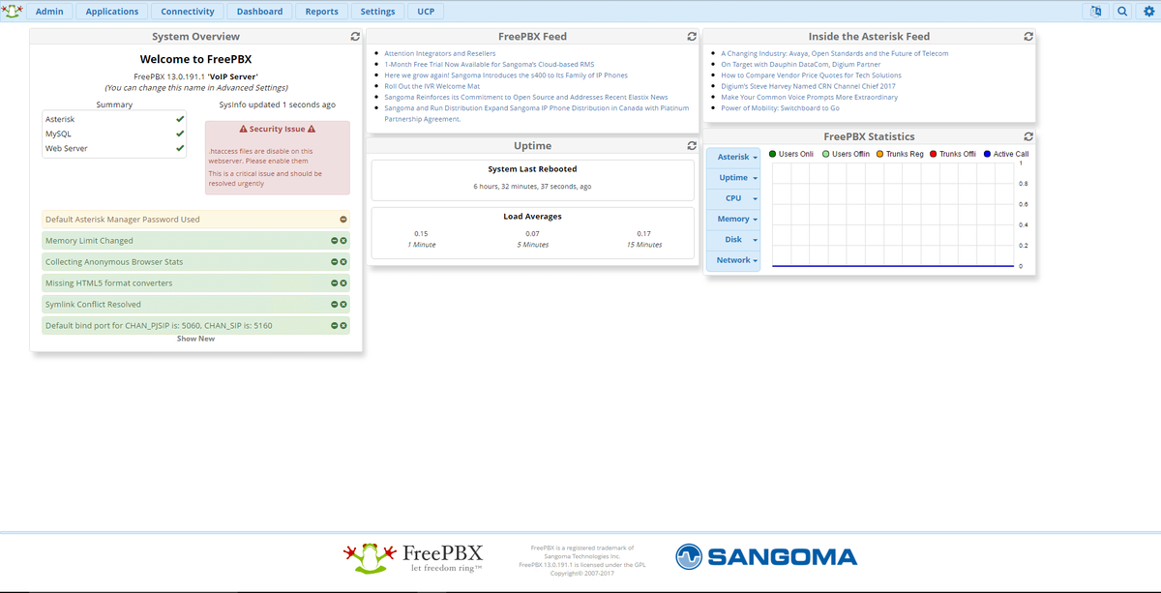Image resolution: width=1161 pixels, height=593 pixels.
Task: Open the Admin menu
Action: pos(49,12)
